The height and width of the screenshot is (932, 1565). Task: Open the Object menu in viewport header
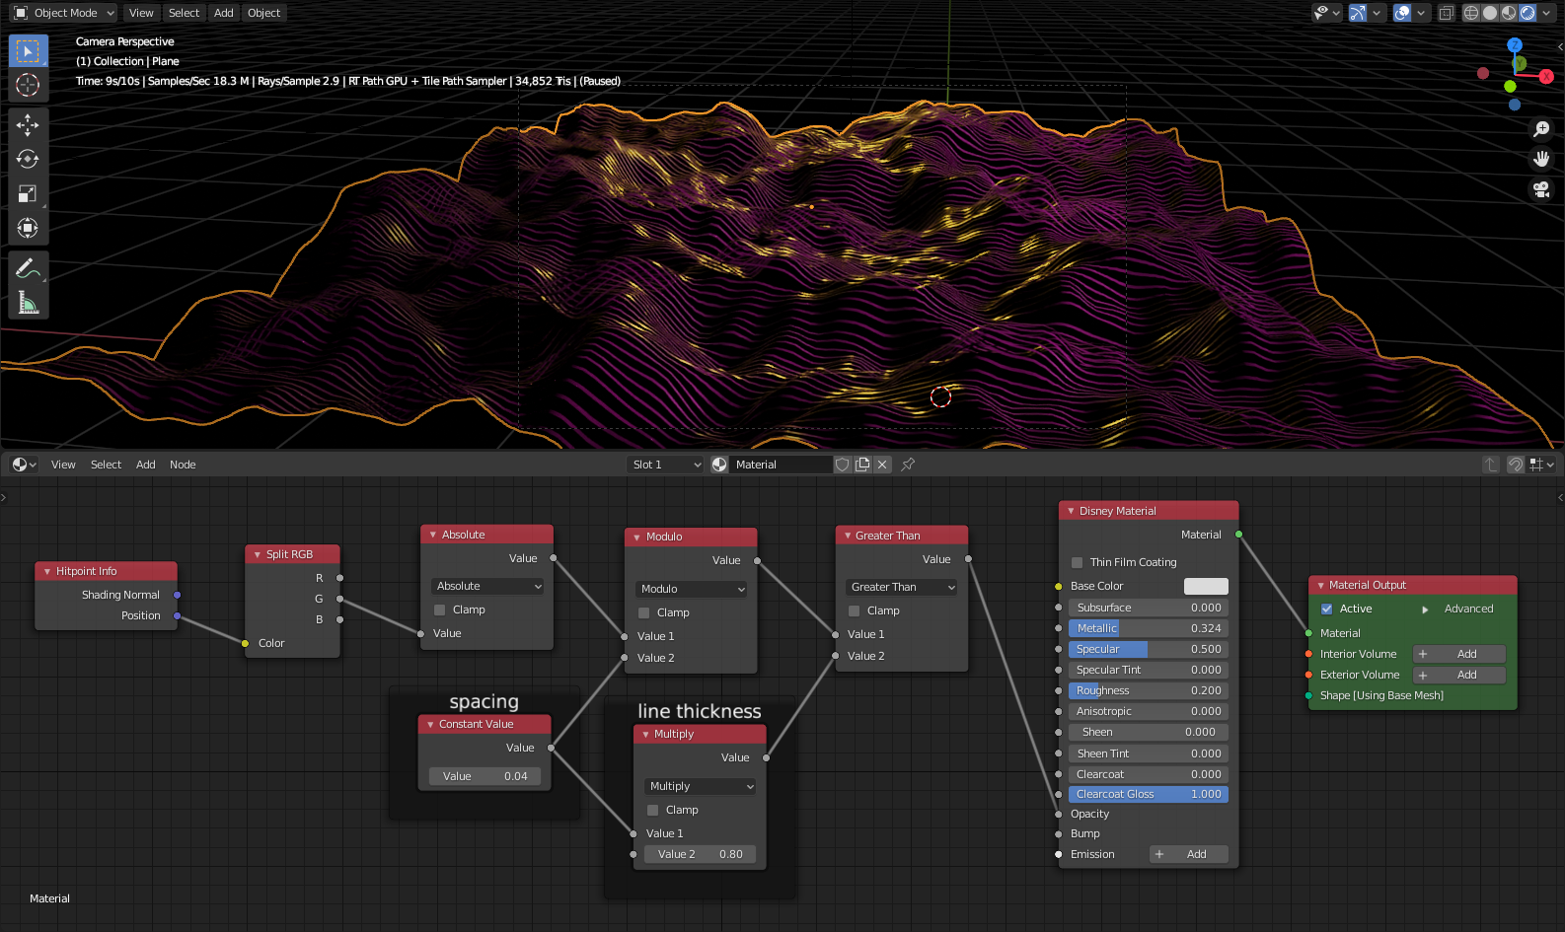263,13
